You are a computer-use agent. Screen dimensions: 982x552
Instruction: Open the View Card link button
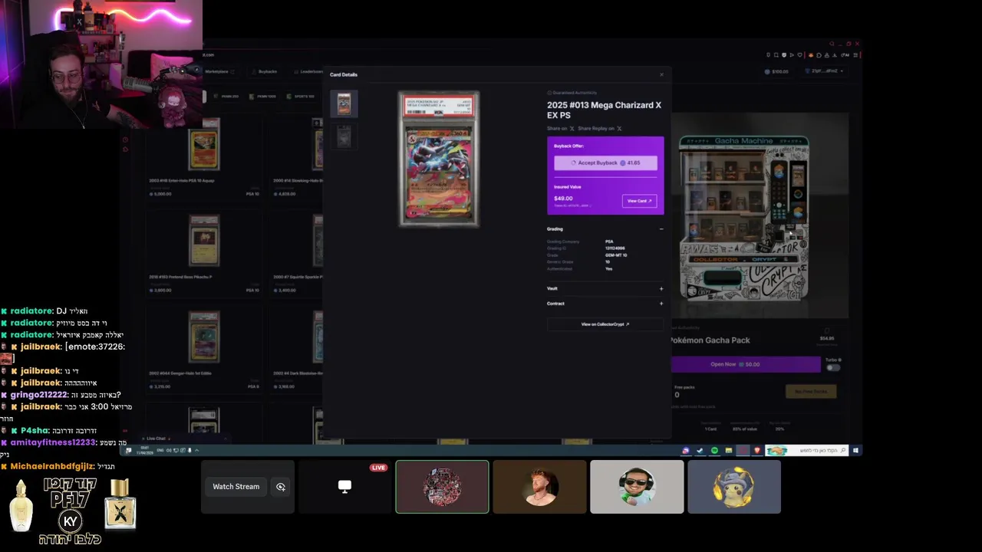(x=639, y=201)
